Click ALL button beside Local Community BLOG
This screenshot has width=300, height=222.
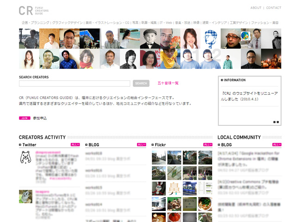(277, 144)
